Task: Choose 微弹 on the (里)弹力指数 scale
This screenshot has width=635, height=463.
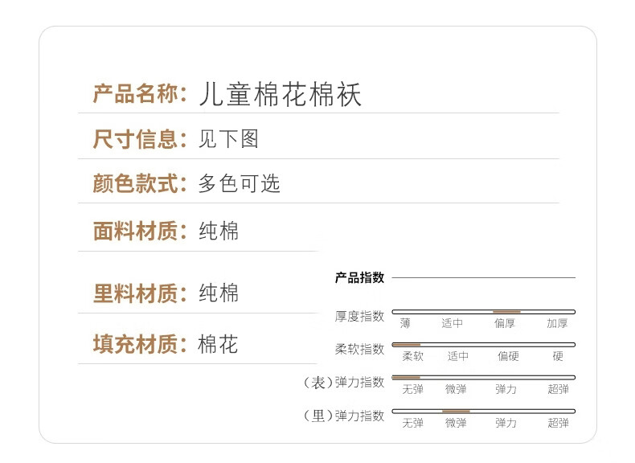Action: click(x=456, y=423)
